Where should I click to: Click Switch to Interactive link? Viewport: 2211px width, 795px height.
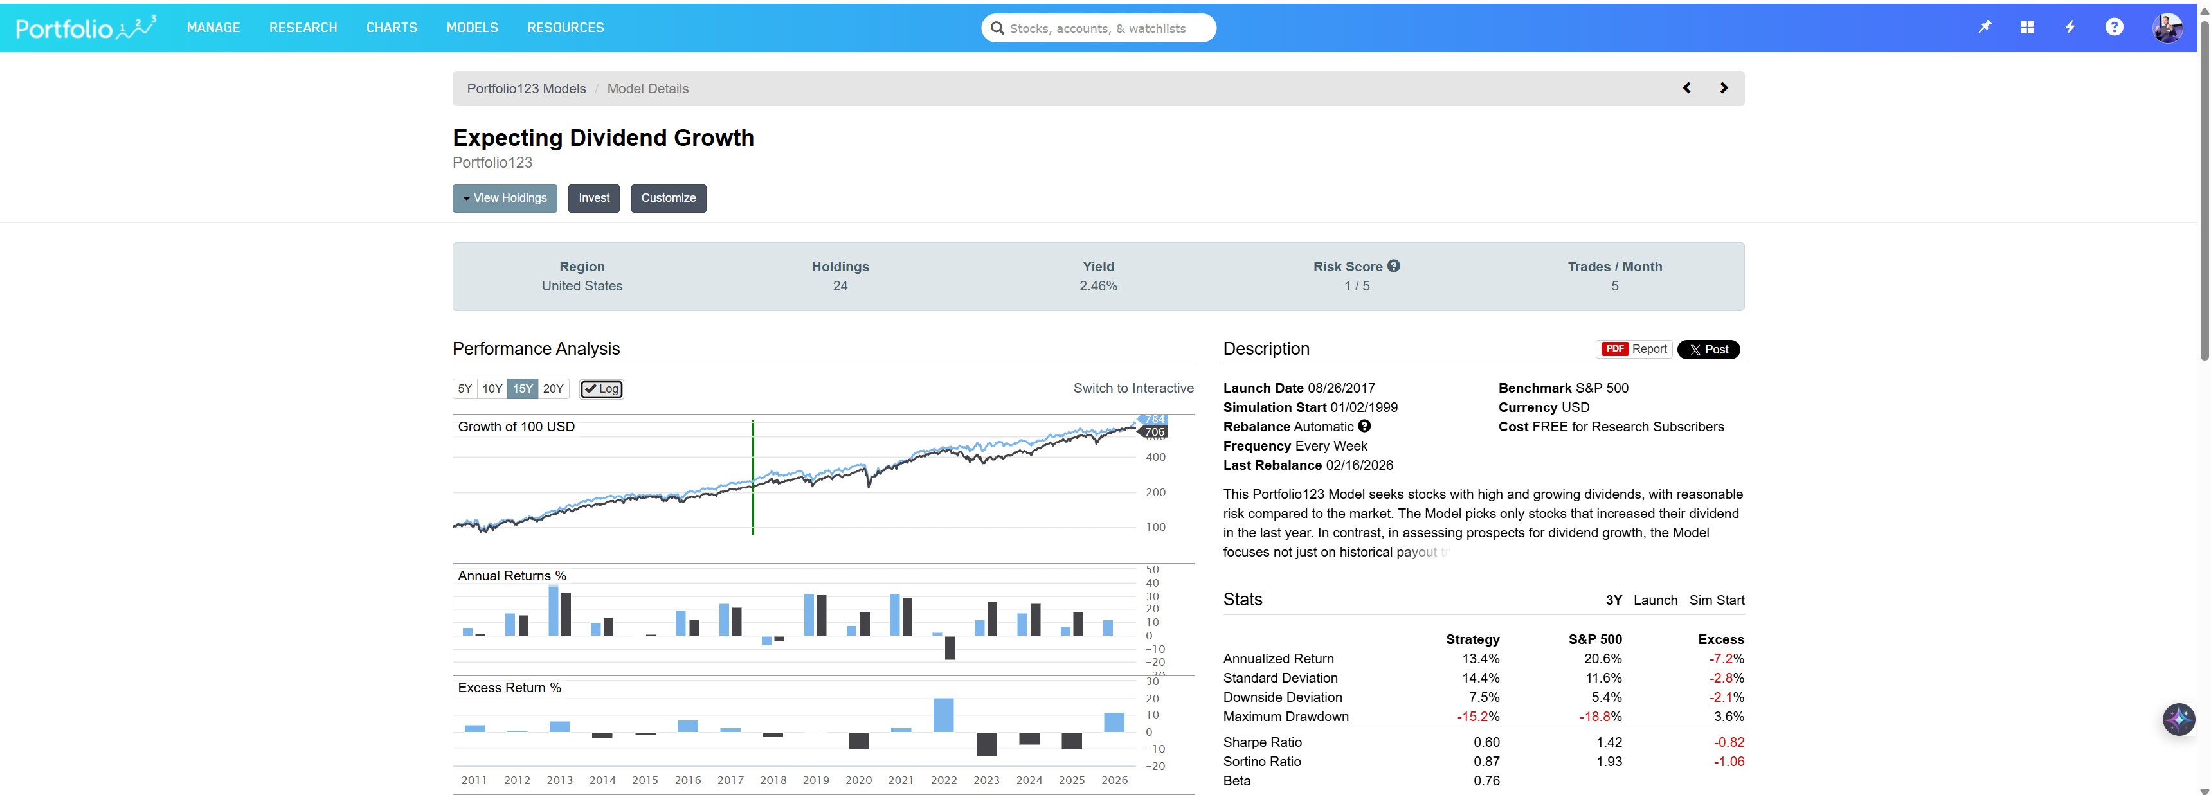1133,388
